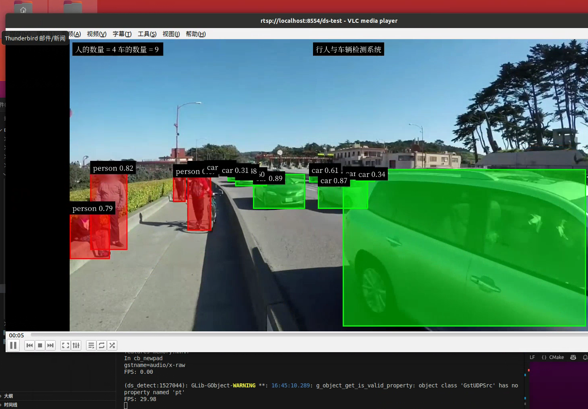Toggle VLC fullscreen mode icon

(66, 345)
